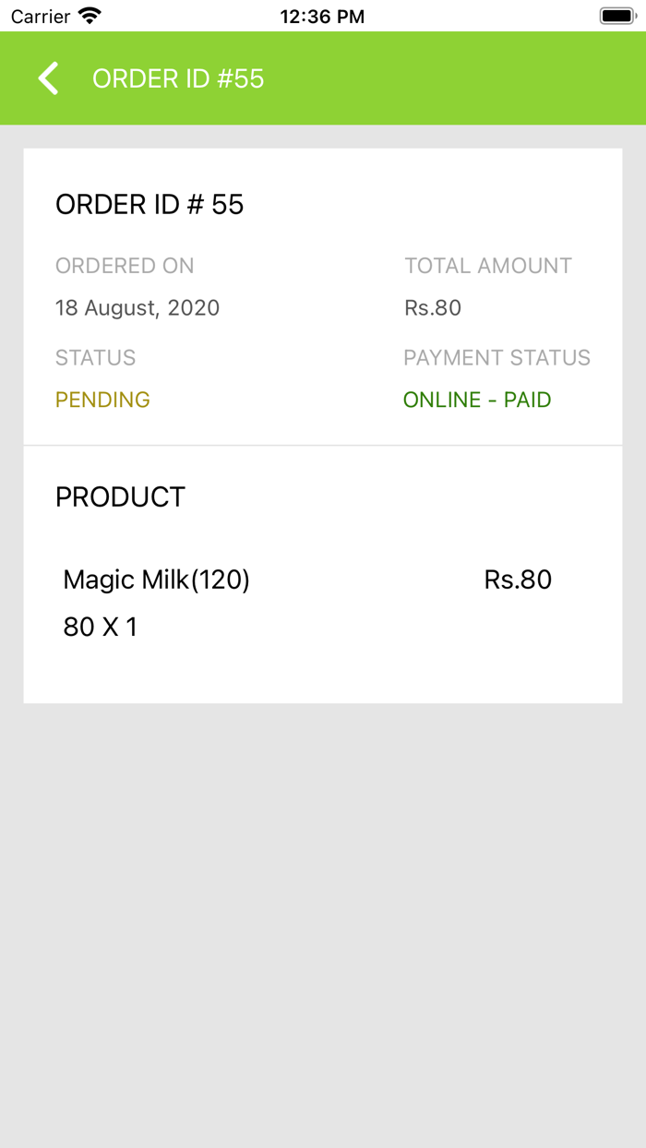
Task: Tap the back arrow icon
Action: pyautogui.click(x=49, y=78)
